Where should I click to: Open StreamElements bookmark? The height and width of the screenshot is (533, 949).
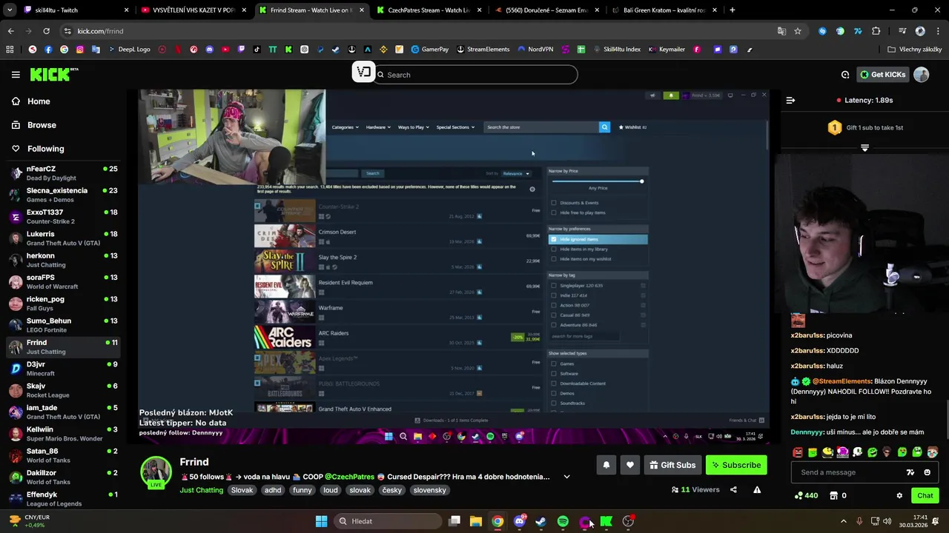[483, 50]
